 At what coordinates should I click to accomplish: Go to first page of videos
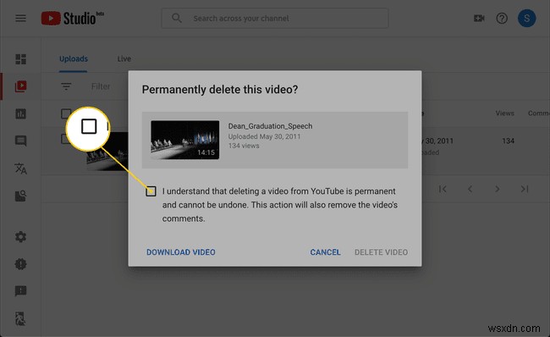(x=443, y=189)
